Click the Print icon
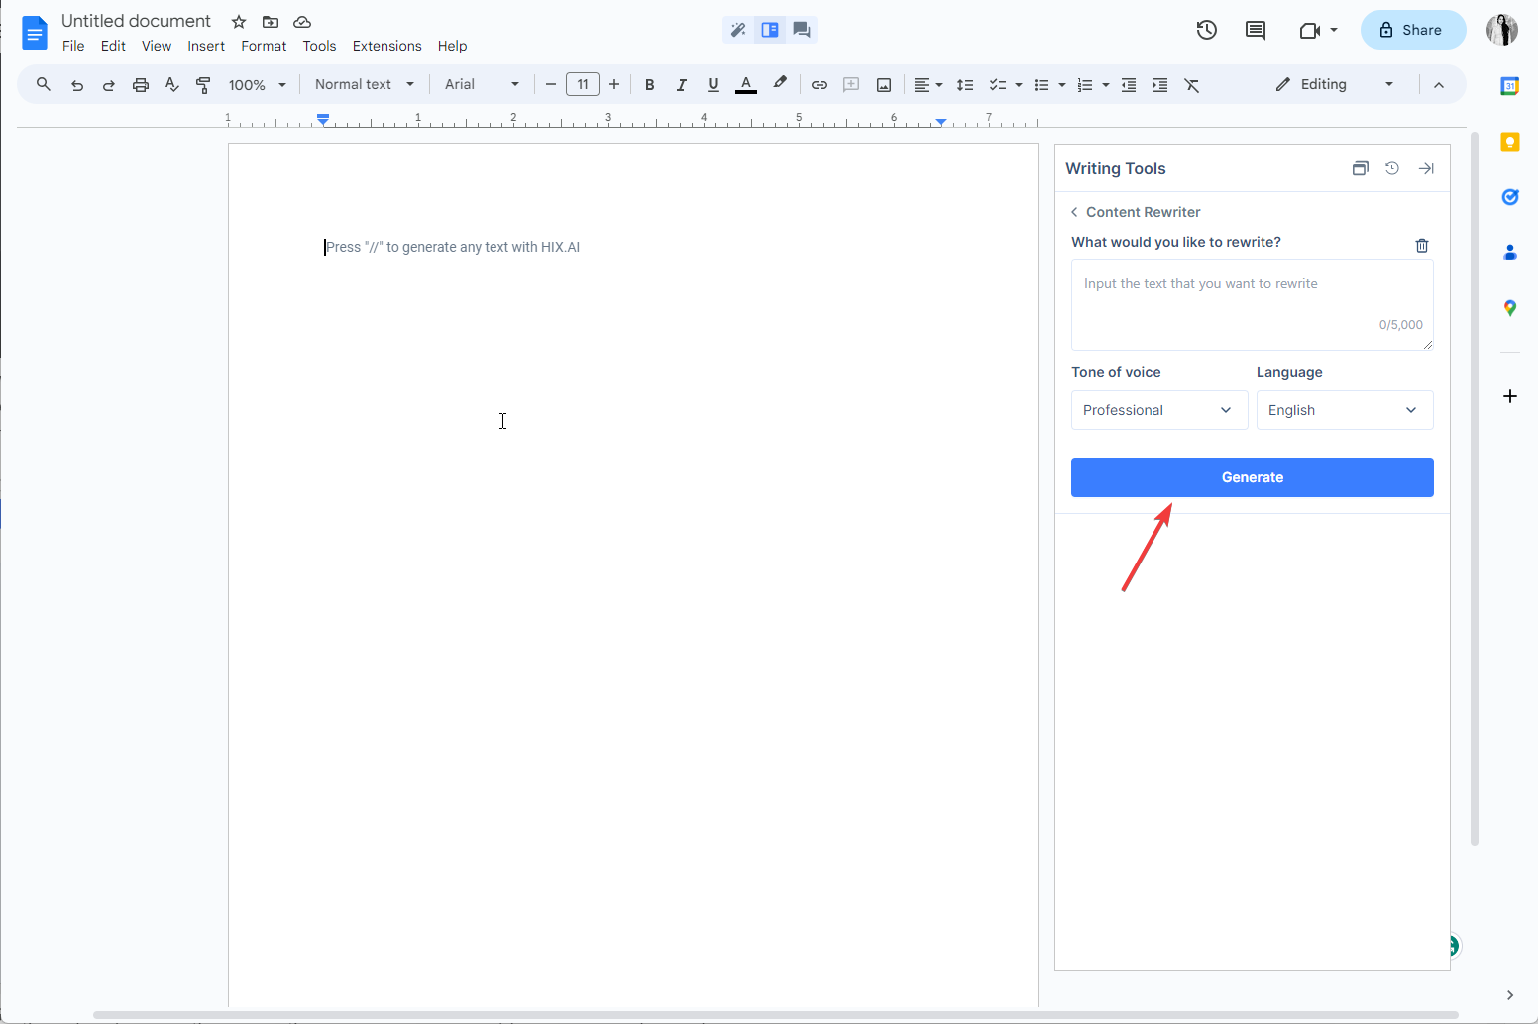 140,85
